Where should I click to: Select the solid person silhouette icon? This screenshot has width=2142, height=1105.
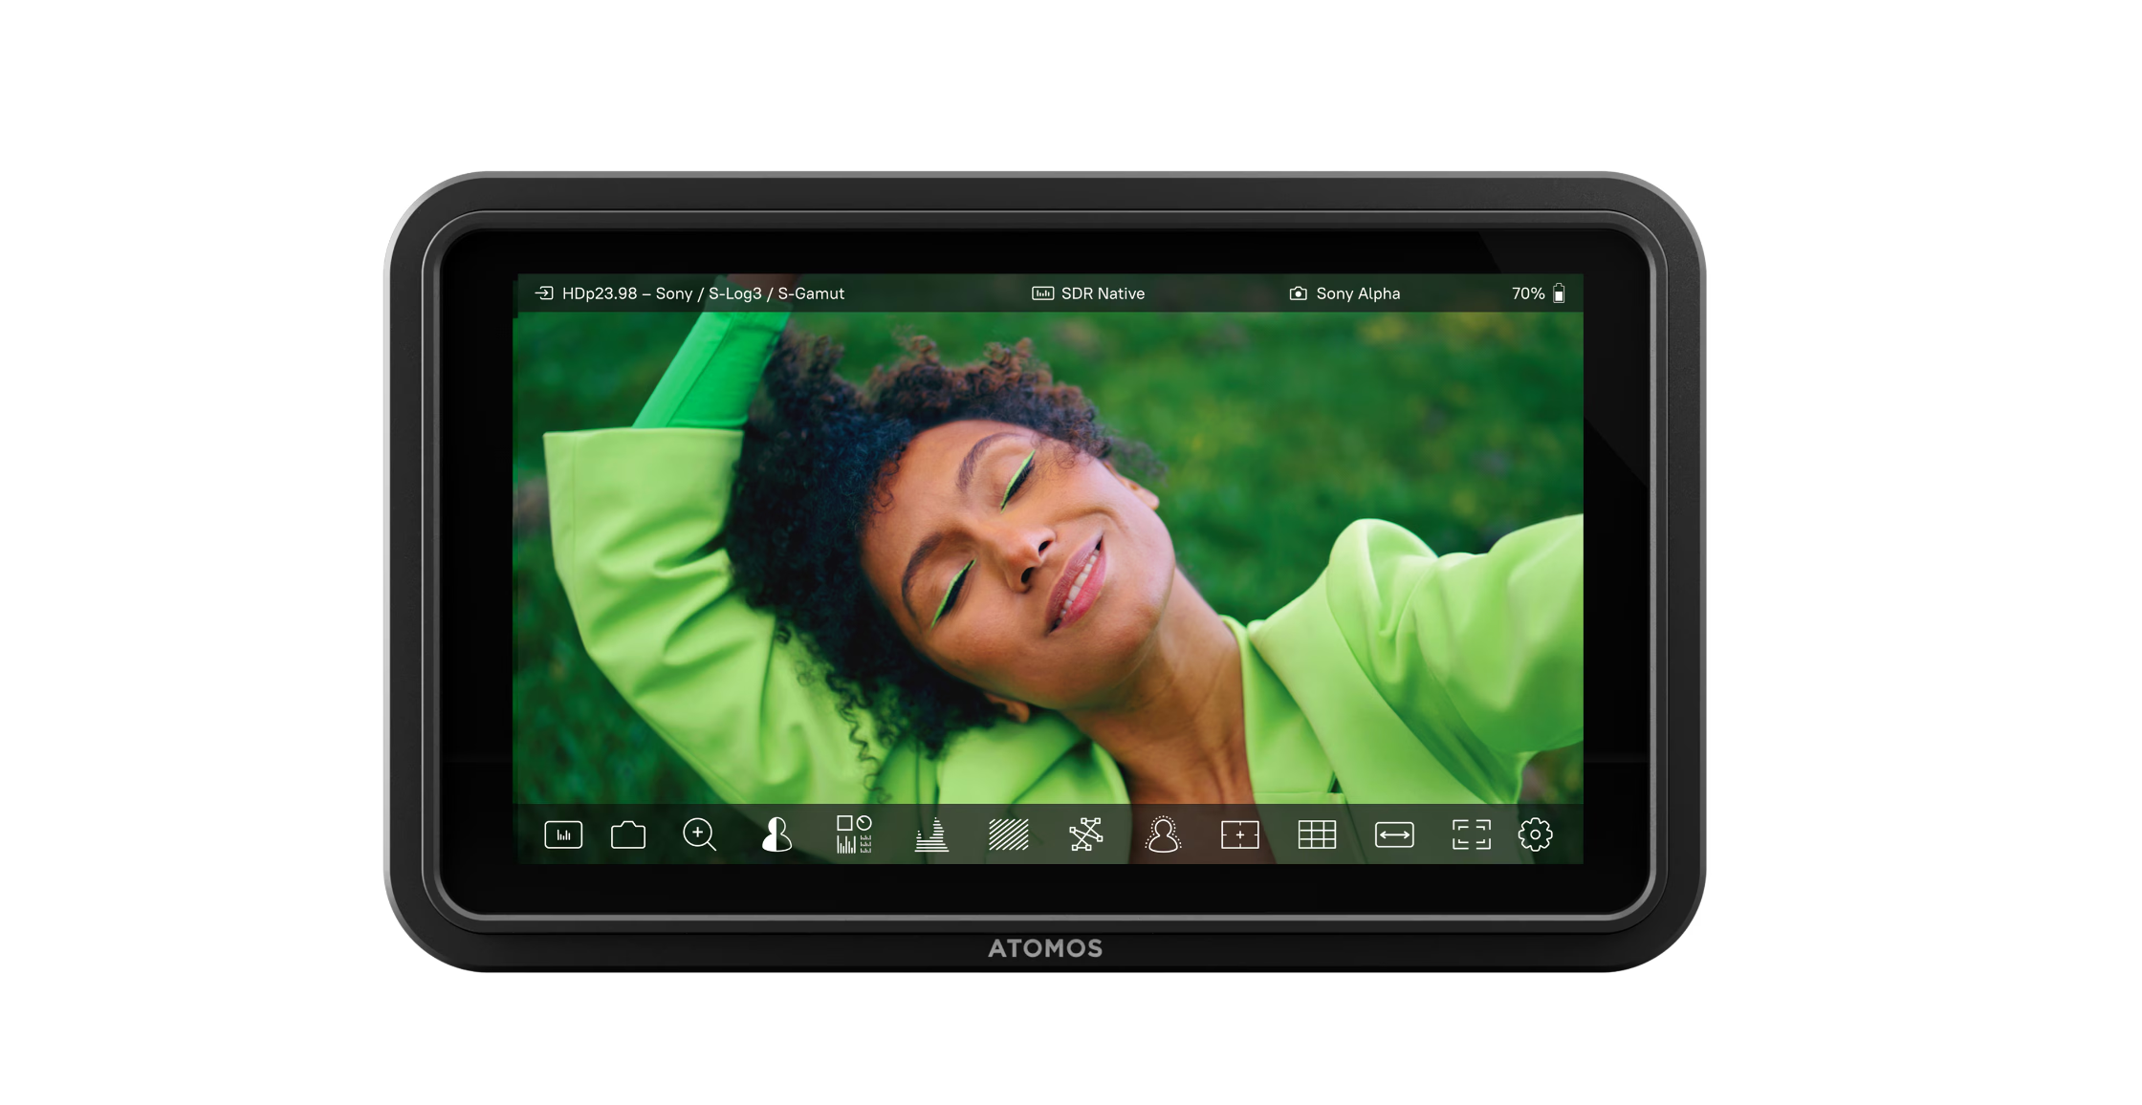coord(776,834)
